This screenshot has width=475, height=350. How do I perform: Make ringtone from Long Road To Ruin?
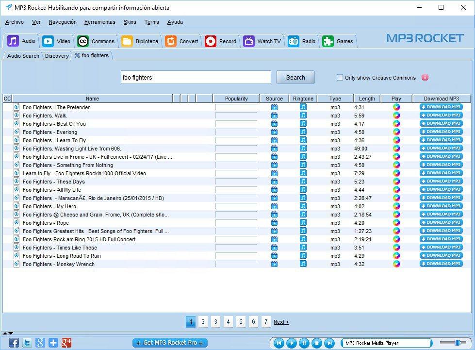point(303,255)
